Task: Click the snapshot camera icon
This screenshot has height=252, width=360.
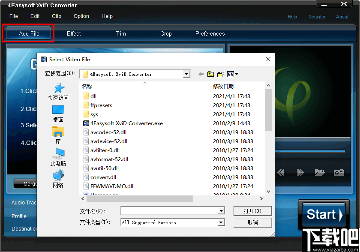Action: pos(339,172)
